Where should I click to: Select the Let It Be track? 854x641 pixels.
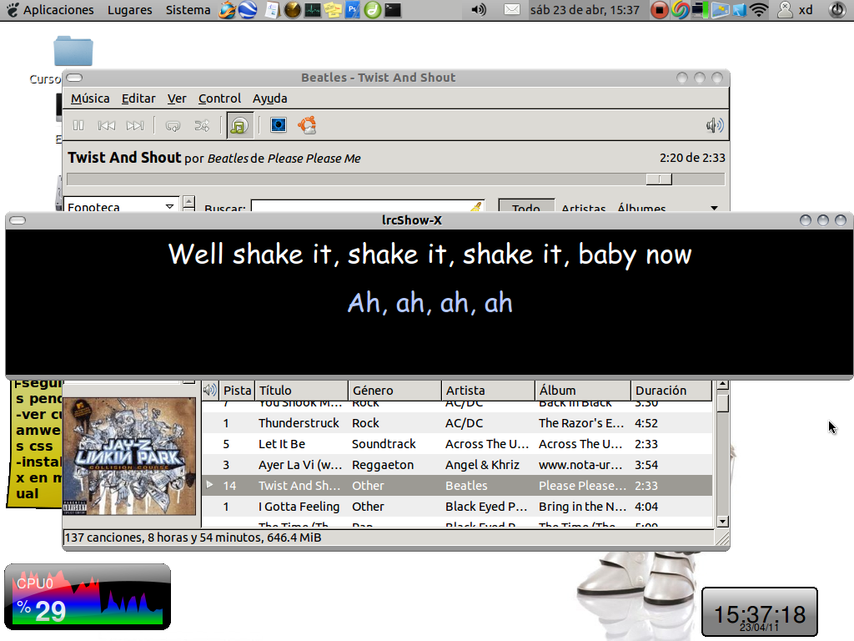(457, 444)
